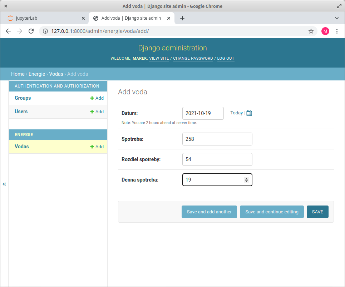Open the calendar date picker icon

[249, 113]
